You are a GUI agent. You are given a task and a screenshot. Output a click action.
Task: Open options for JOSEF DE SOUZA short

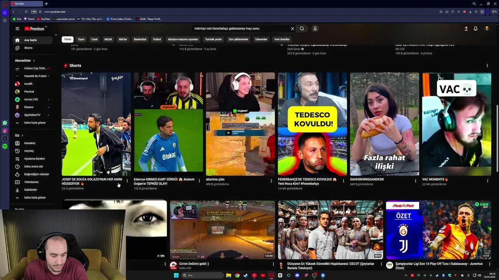click(x=127, y=181)
